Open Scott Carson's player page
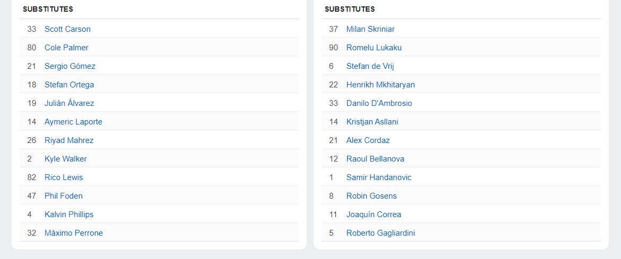 click(67, 29)
